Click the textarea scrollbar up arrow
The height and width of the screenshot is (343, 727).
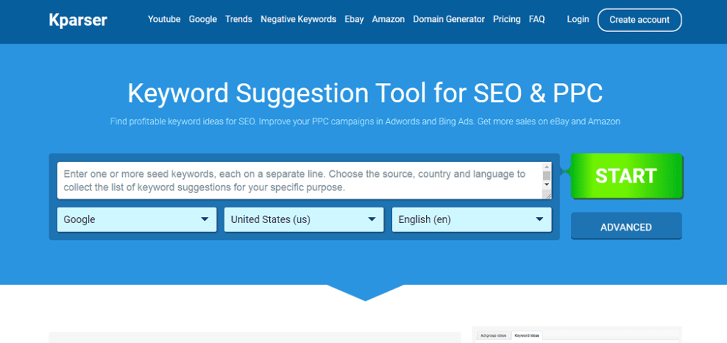pos(547,167)
